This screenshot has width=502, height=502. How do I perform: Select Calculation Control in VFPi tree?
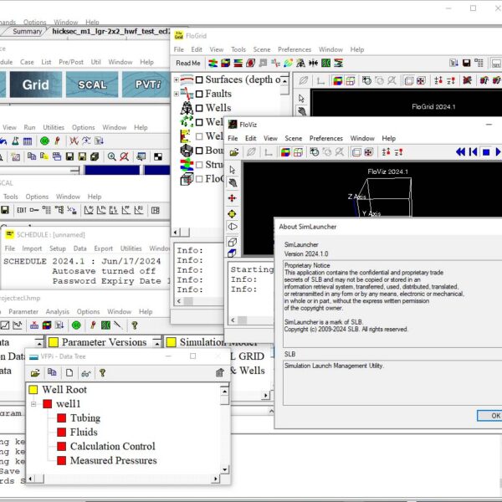pos(112,446)
